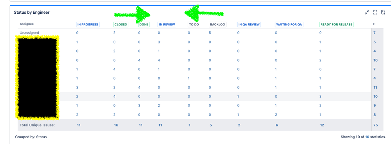Screen dimensions: 391x144
Task: Click the Total Unique Issues label
Action: pyautogui.click(x=37, y=125)
